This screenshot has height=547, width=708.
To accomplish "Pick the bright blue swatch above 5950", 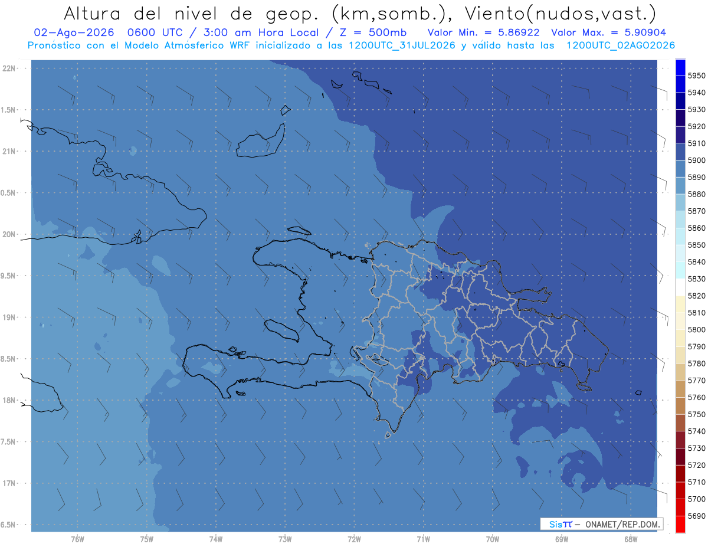I will point(680,67).
